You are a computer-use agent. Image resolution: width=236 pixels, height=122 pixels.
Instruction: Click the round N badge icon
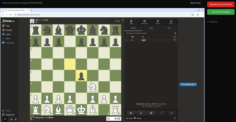click(6, 119)
